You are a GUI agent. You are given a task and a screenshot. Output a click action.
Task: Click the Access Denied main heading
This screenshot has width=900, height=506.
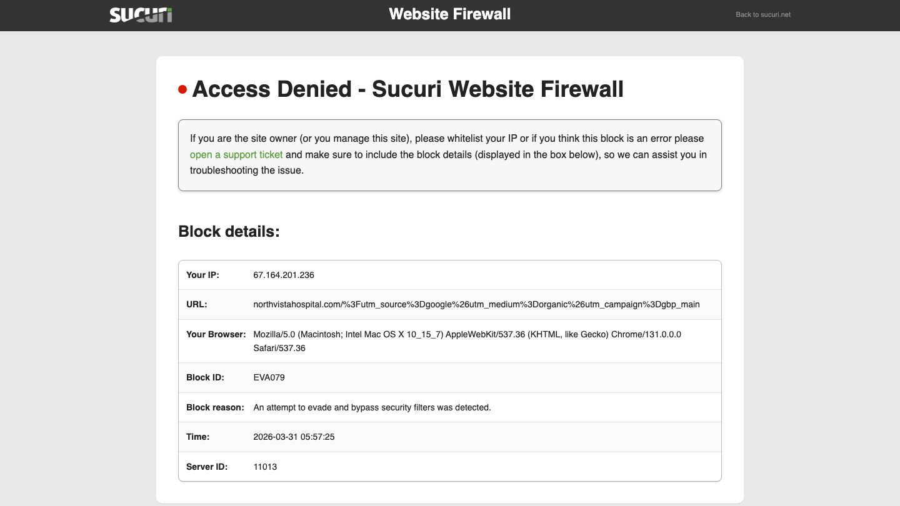[x=407, y=89]
